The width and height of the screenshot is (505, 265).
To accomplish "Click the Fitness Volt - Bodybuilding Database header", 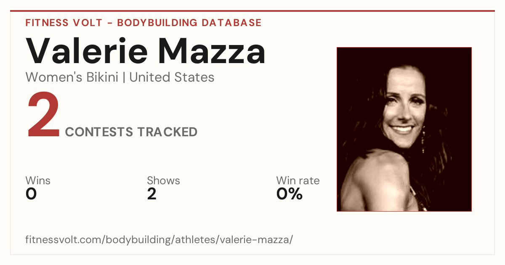I will (144, 23).
